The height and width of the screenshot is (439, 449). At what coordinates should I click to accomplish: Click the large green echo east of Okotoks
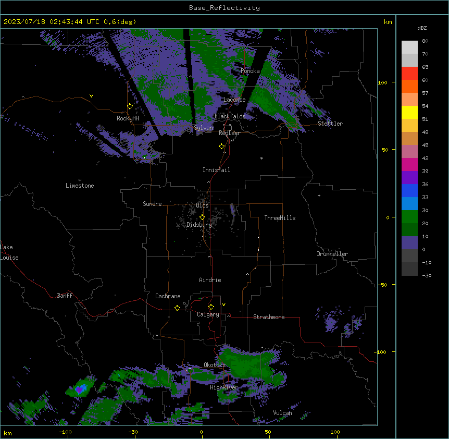pos(248,363)
